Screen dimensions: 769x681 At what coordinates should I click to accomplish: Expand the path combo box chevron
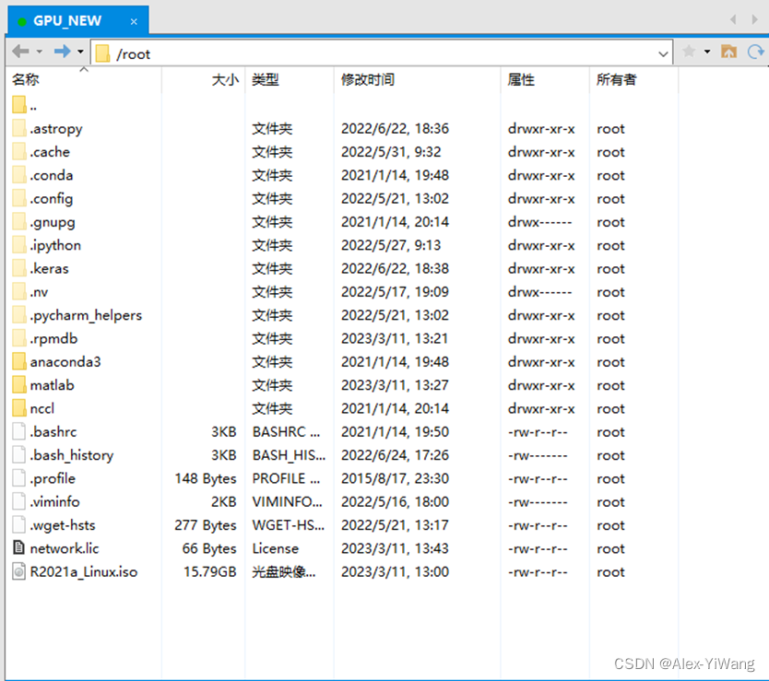(x=663, y=53)
